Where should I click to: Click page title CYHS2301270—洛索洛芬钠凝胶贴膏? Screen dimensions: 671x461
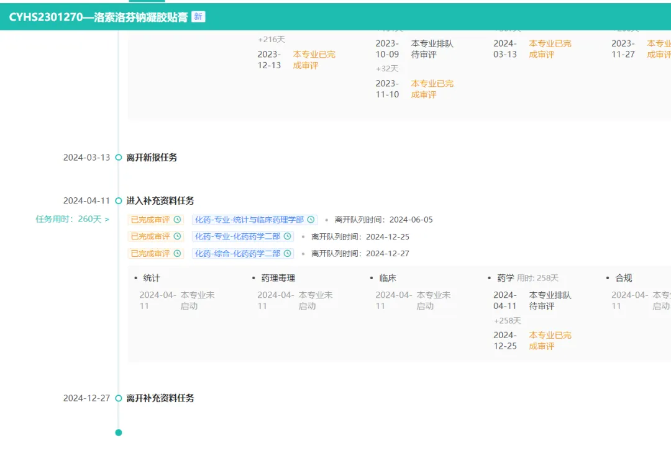click(98, 17)
